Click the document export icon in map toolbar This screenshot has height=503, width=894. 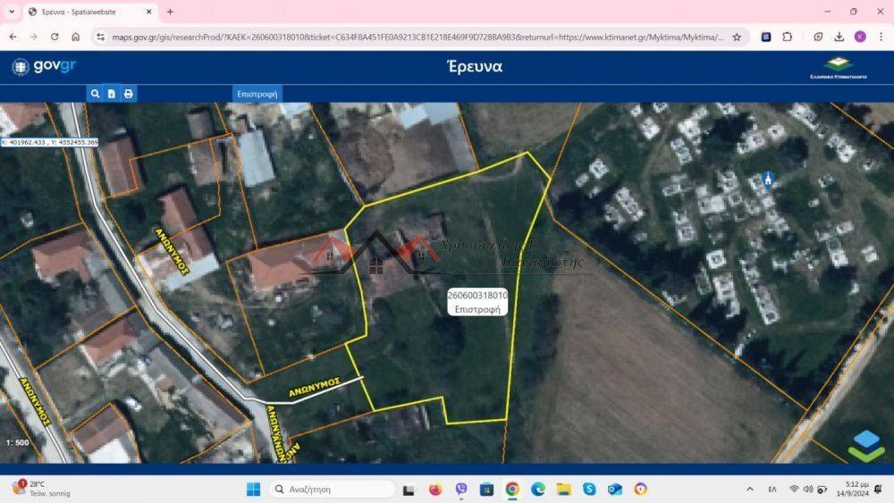pyautogui.click(x=112, y=94)
